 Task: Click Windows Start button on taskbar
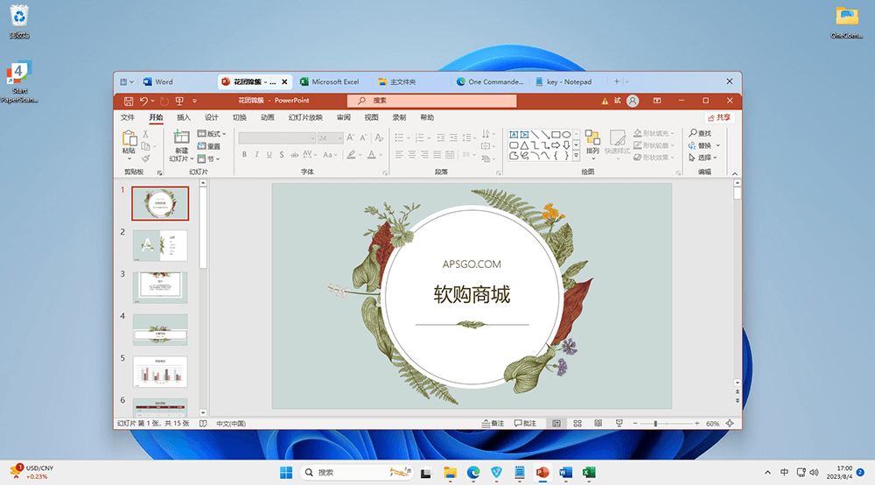coord(286,473)
